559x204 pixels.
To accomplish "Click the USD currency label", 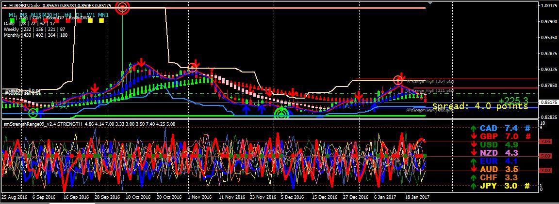I will point(488,145).
